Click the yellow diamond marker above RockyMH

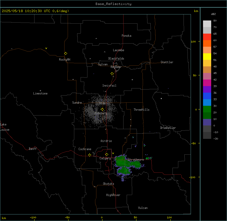tap(66, 54)
